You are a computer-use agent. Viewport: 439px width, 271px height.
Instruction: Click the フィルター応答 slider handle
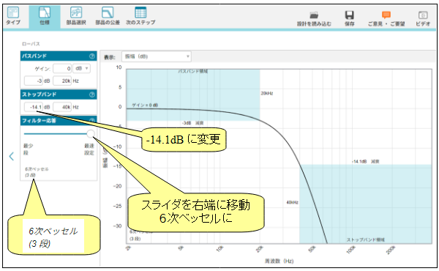point(91,134)
